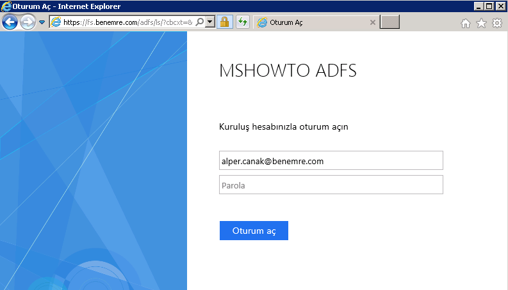Click the MSHOWTO ADFS heading text
The height and width of the screenshot is (290, 508).
point(288,70)
